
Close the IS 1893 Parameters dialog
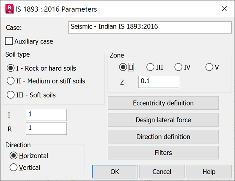click(x=224, y=9)
